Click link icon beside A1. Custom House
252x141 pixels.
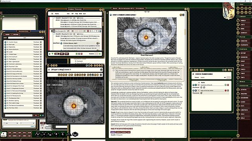[5, 42]
